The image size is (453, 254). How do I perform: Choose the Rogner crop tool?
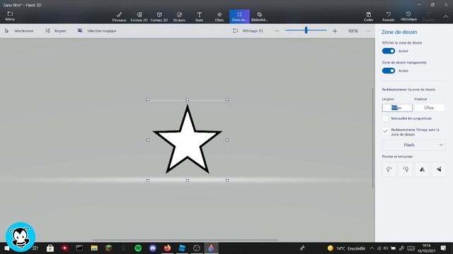coord(56,31)
